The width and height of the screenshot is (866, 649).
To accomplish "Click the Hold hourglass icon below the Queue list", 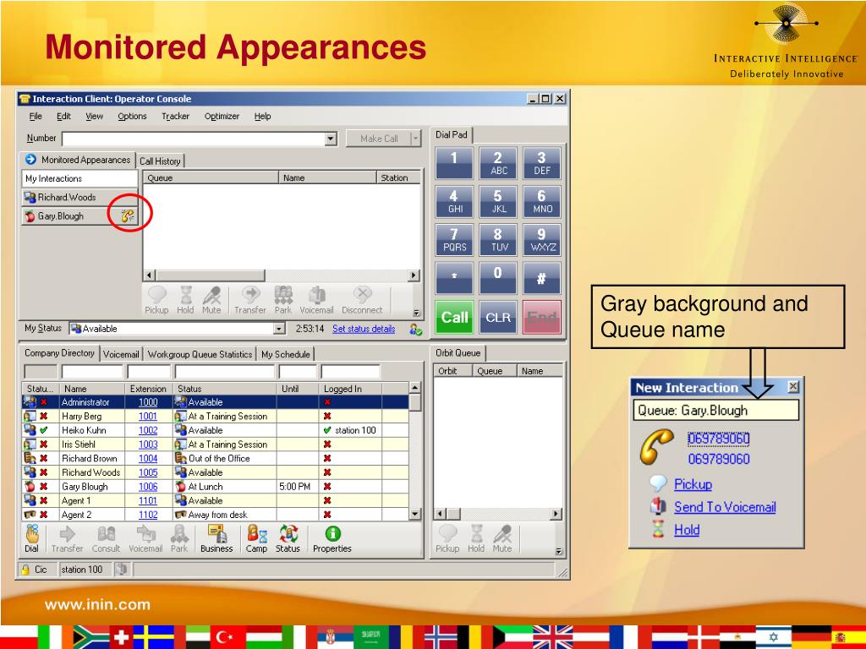I will (x=185, y=296).
